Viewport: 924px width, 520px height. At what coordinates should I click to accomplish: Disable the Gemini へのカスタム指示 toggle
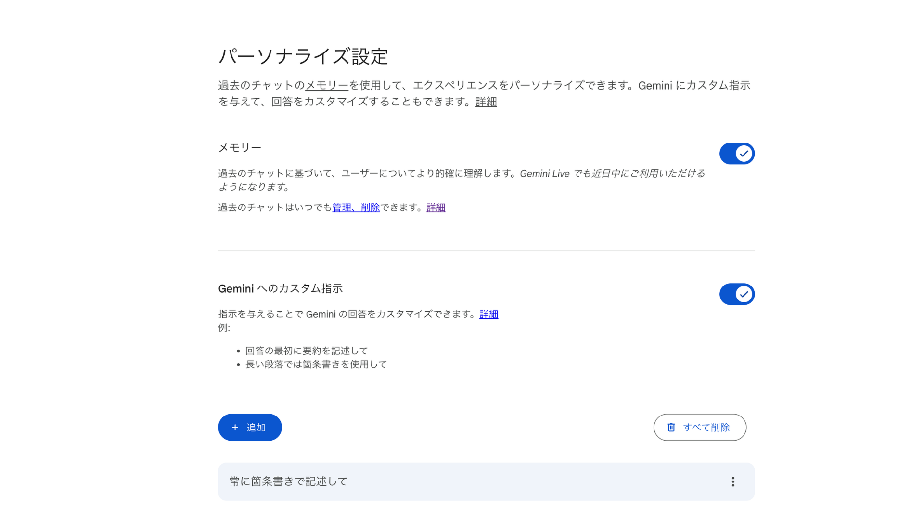[737, 294]
